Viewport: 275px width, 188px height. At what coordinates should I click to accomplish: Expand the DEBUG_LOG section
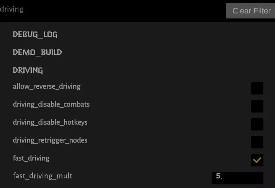pyautogui.click(x=35, y=34)
